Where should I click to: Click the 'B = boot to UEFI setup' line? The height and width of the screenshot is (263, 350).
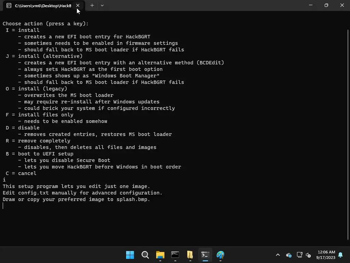point(40,154)
